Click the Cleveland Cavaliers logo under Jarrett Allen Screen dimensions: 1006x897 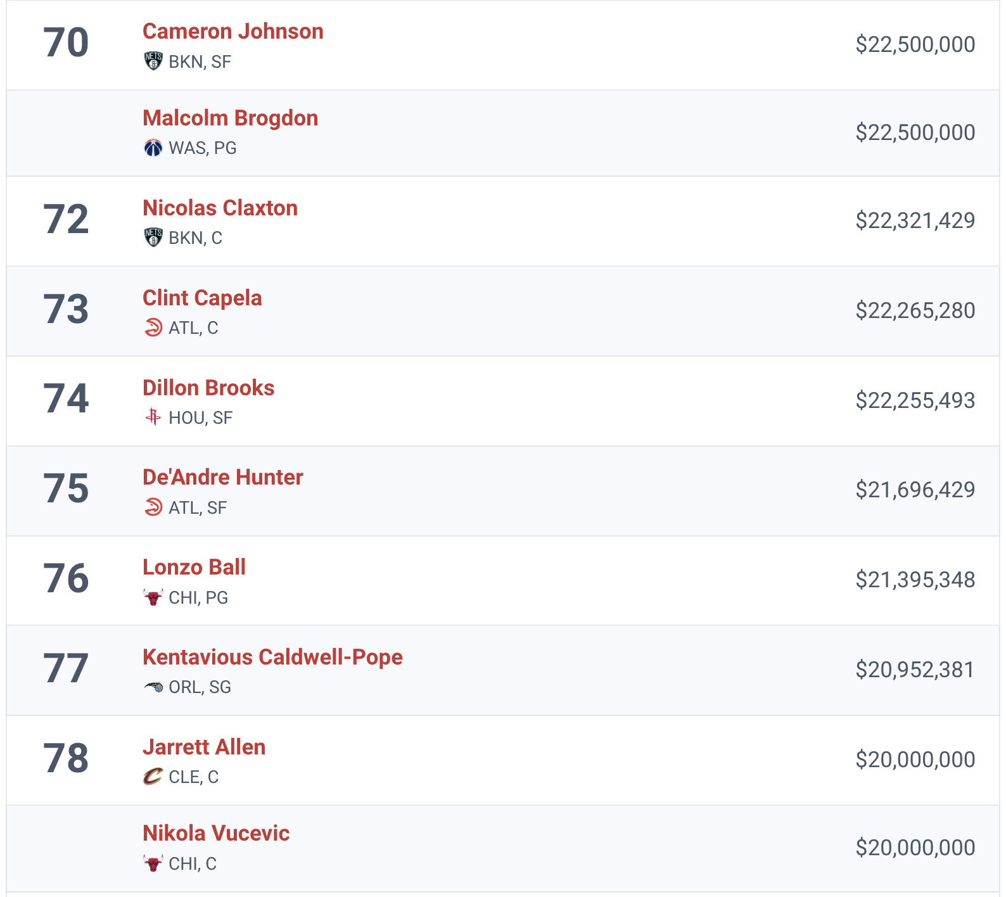[x=153, y=777]
